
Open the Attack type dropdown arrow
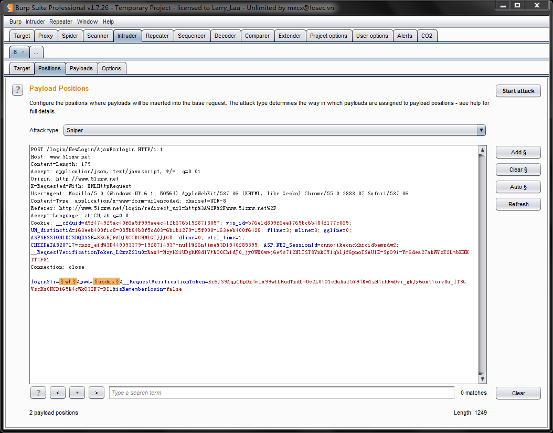pos(481,130)
